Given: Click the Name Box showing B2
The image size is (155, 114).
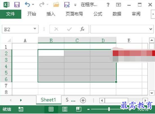Looking at the screenshot, I should point(18,29).
